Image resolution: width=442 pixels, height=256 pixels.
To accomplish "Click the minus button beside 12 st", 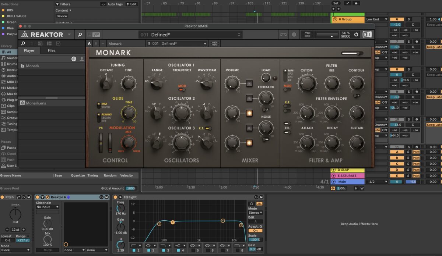I will (7, 230).
